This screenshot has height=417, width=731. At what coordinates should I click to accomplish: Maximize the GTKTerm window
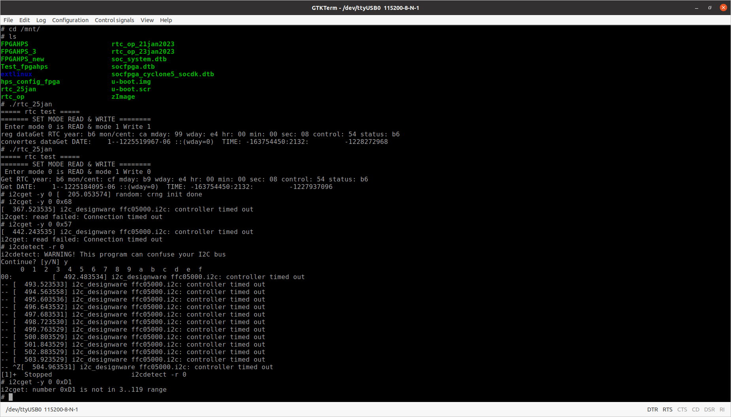710,8
